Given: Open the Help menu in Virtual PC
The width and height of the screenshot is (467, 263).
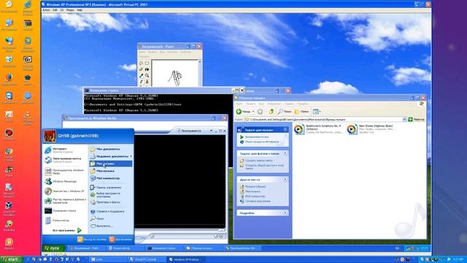Looking at the screenshot, I should [x=80, y=10].
